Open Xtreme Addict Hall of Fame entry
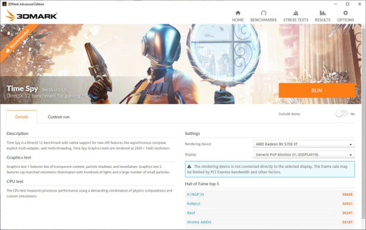366x230 pixels. pos(199,222)
